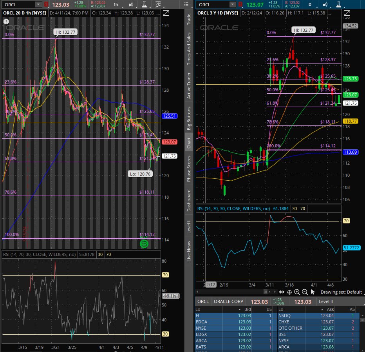
Task: Switch to Active Trader side tab
Action: (189, 85)
